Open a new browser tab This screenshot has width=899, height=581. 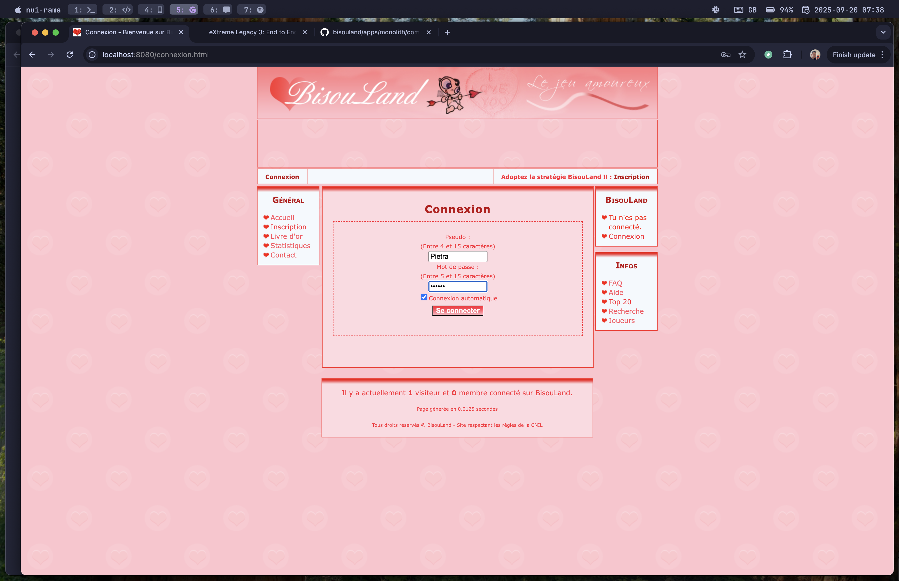447,33
